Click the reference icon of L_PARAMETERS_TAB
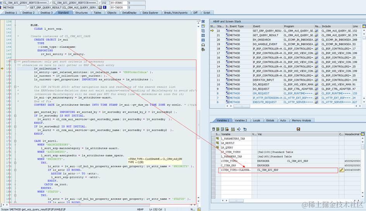 coord(218,139)
